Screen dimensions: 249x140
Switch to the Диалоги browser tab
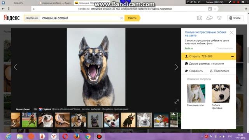pyautogui.click(x=18, y=3)
